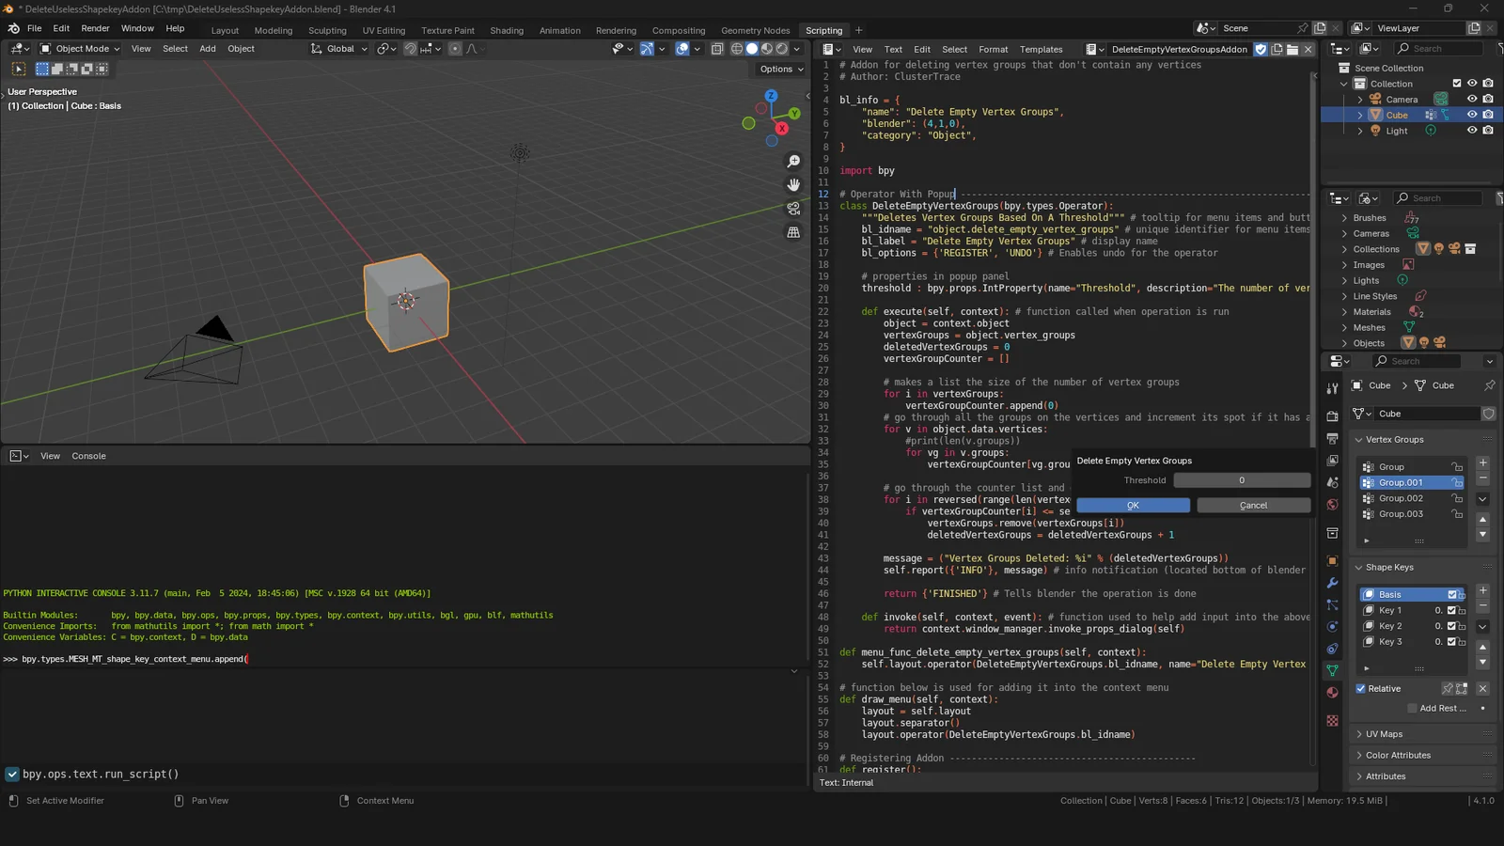This screenshot has height=846, width=1504.
Task: Hide the Cube in the outliner
Action: (1472, 115)
